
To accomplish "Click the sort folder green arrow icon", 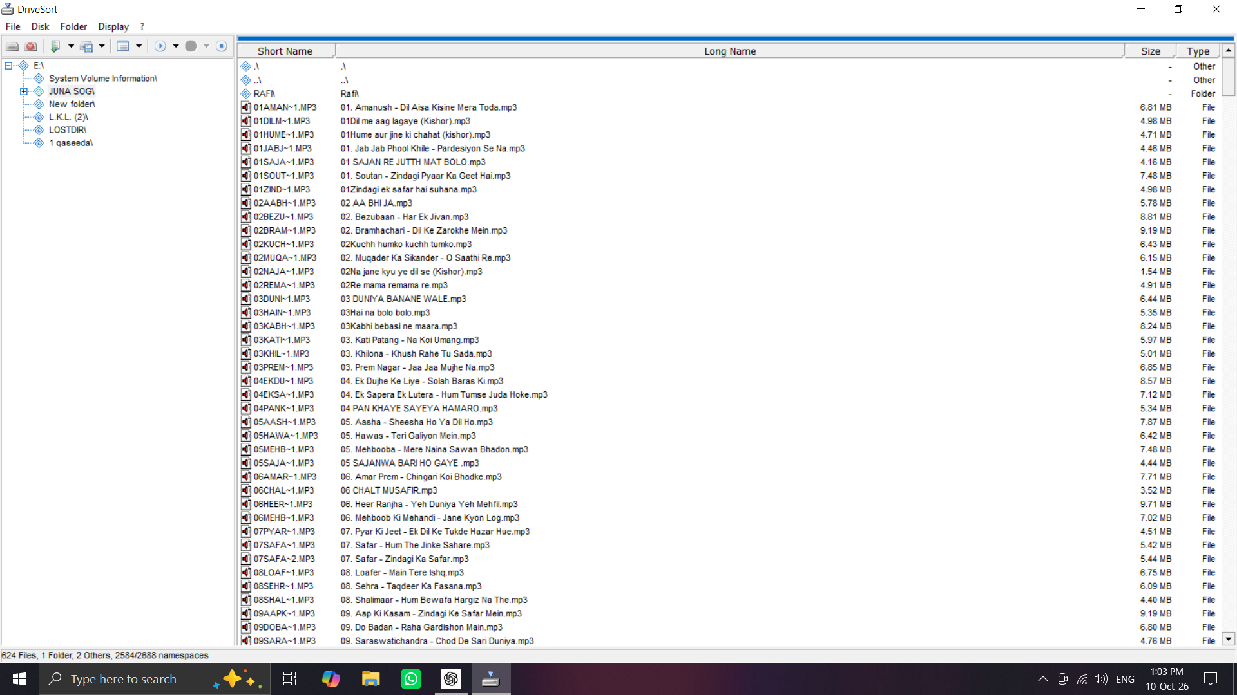I will coord(55,46).
